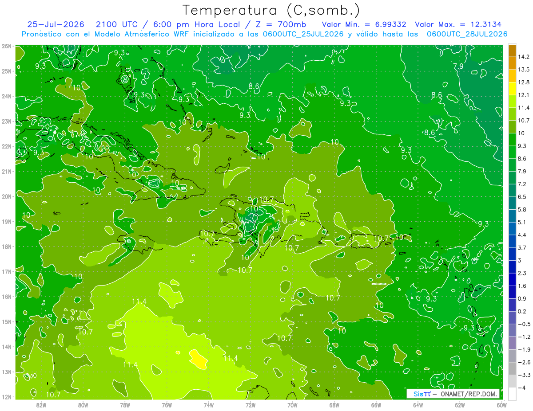The width and height of the screenshot is (533, 411).
Task: Pick the green swatch between 10 and 9.3
Action: (512, 140)
